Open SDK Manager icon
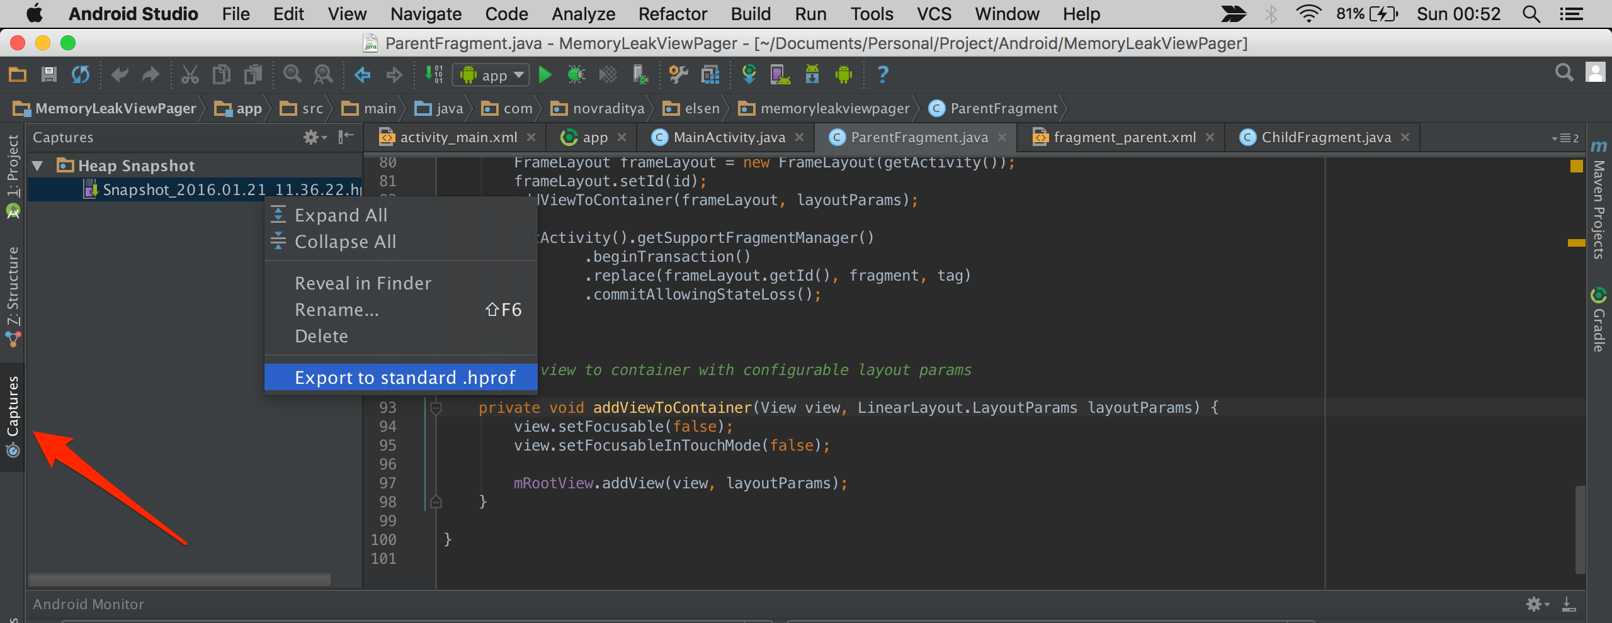Screen dimensions: 1612x623 pos(812,75)
